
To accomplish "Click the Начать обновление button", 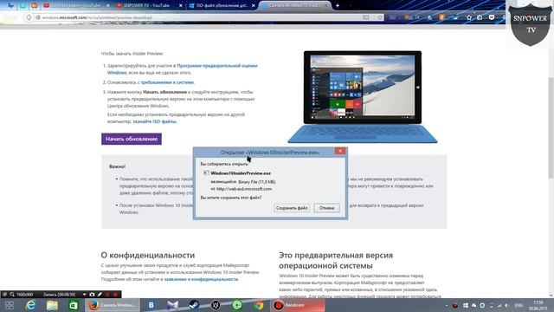I will coord(132,139).
